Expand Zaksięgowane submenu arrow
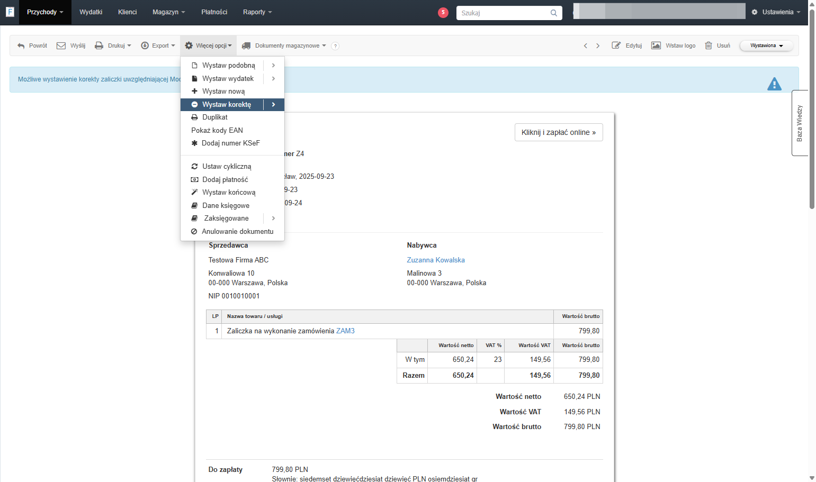816x482 pixels. point(273,219)
